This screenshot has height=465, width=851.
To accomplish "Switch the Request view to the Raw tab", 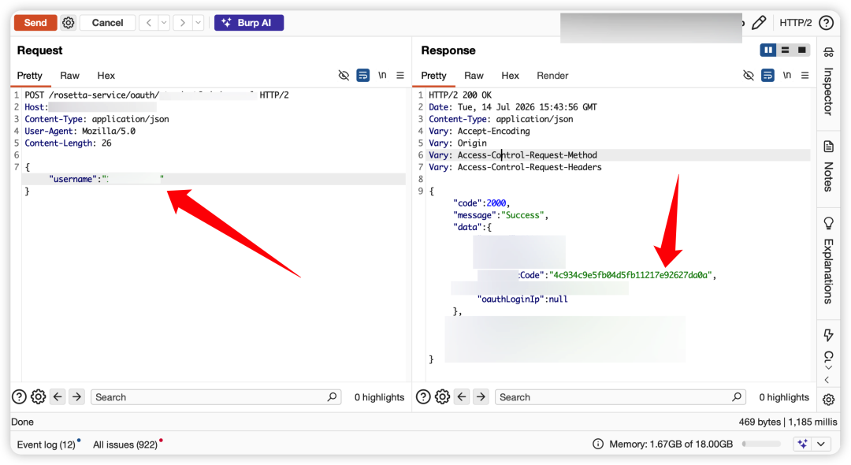I will (69, 76).
